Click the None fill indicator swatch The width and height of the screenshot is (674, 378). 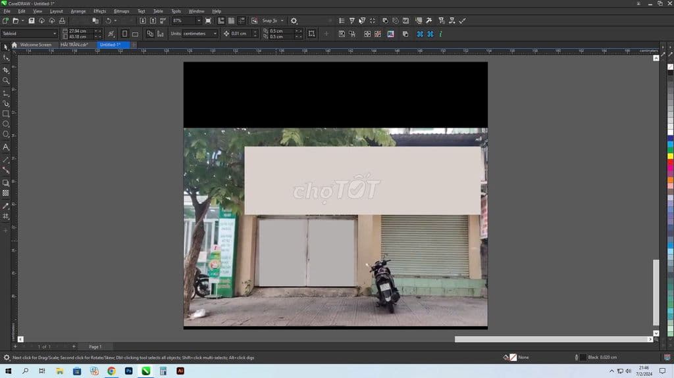[513, 358]
